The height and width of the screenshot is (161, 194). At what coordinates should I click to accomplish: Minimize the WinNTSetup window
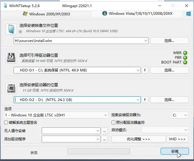(160, 6)
